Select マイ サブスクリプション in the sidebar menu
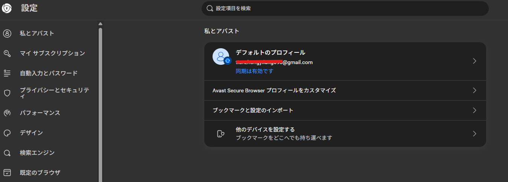Image resolution: width=508 pixels, height=182 pixels. pos(52,54)
